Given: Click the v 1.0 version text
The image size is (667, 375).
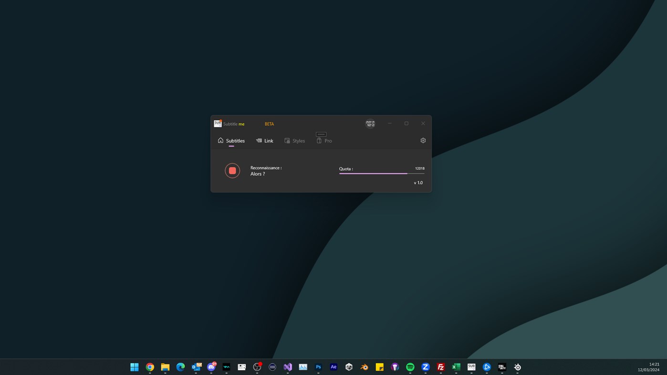Looking at the screenshot, I should pyautogui.click(x=417, y=182).
